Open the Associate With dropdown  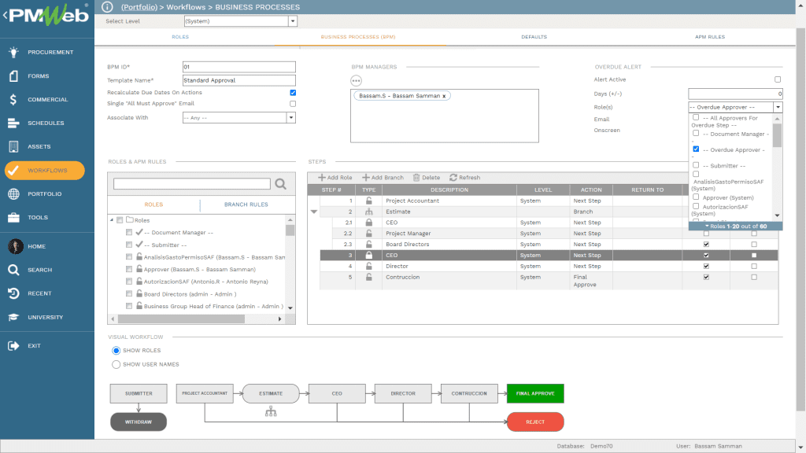[291, 118]
